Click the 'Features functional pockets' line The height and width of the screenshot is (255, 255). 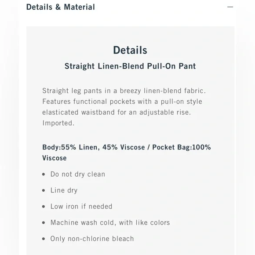(x=122, y=102)
